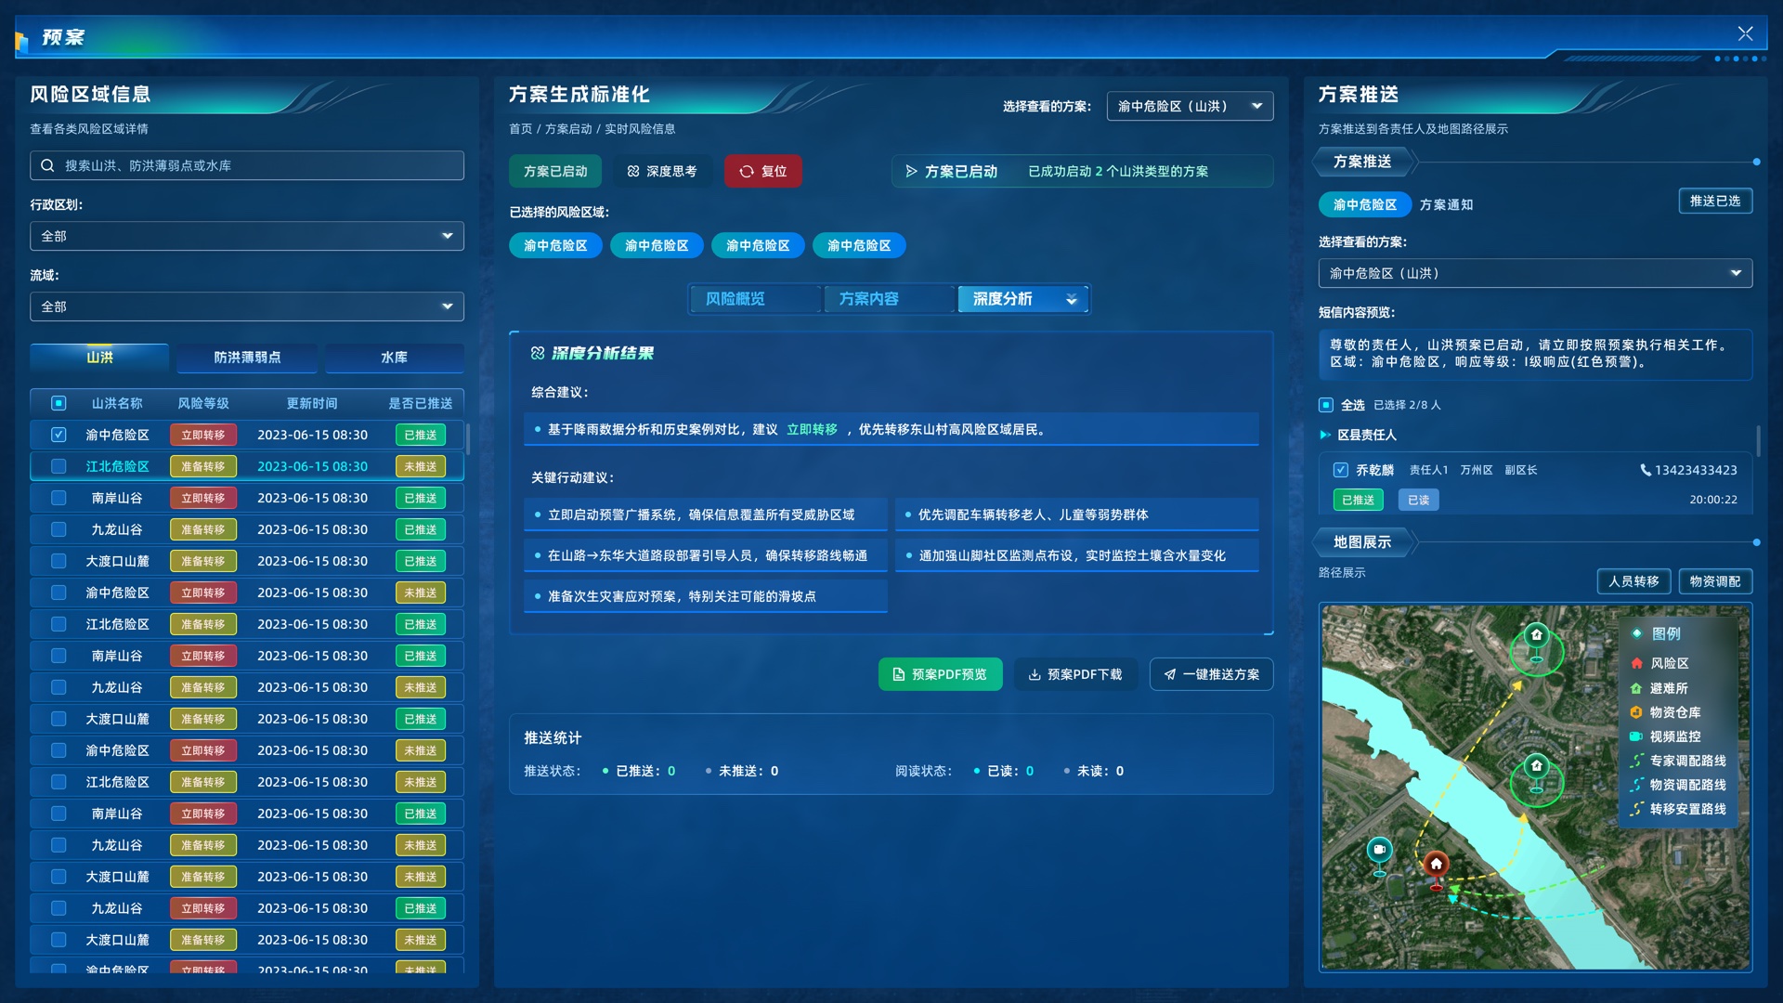
Task: Click the phone icon beside 13423433423
Action: coord(1646,470)
